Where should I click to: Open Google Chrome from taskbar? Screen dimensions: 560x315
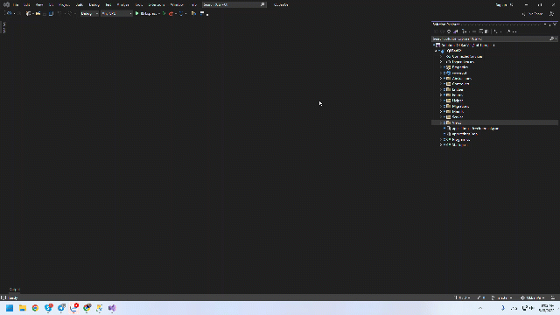coord(35,308)
